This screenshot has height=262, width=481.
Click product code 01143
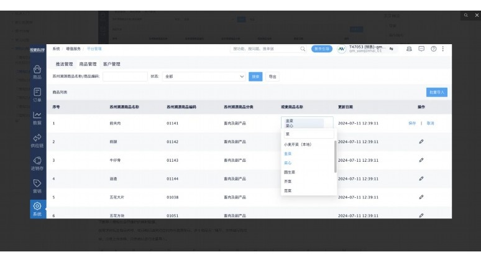click(172, 160)
